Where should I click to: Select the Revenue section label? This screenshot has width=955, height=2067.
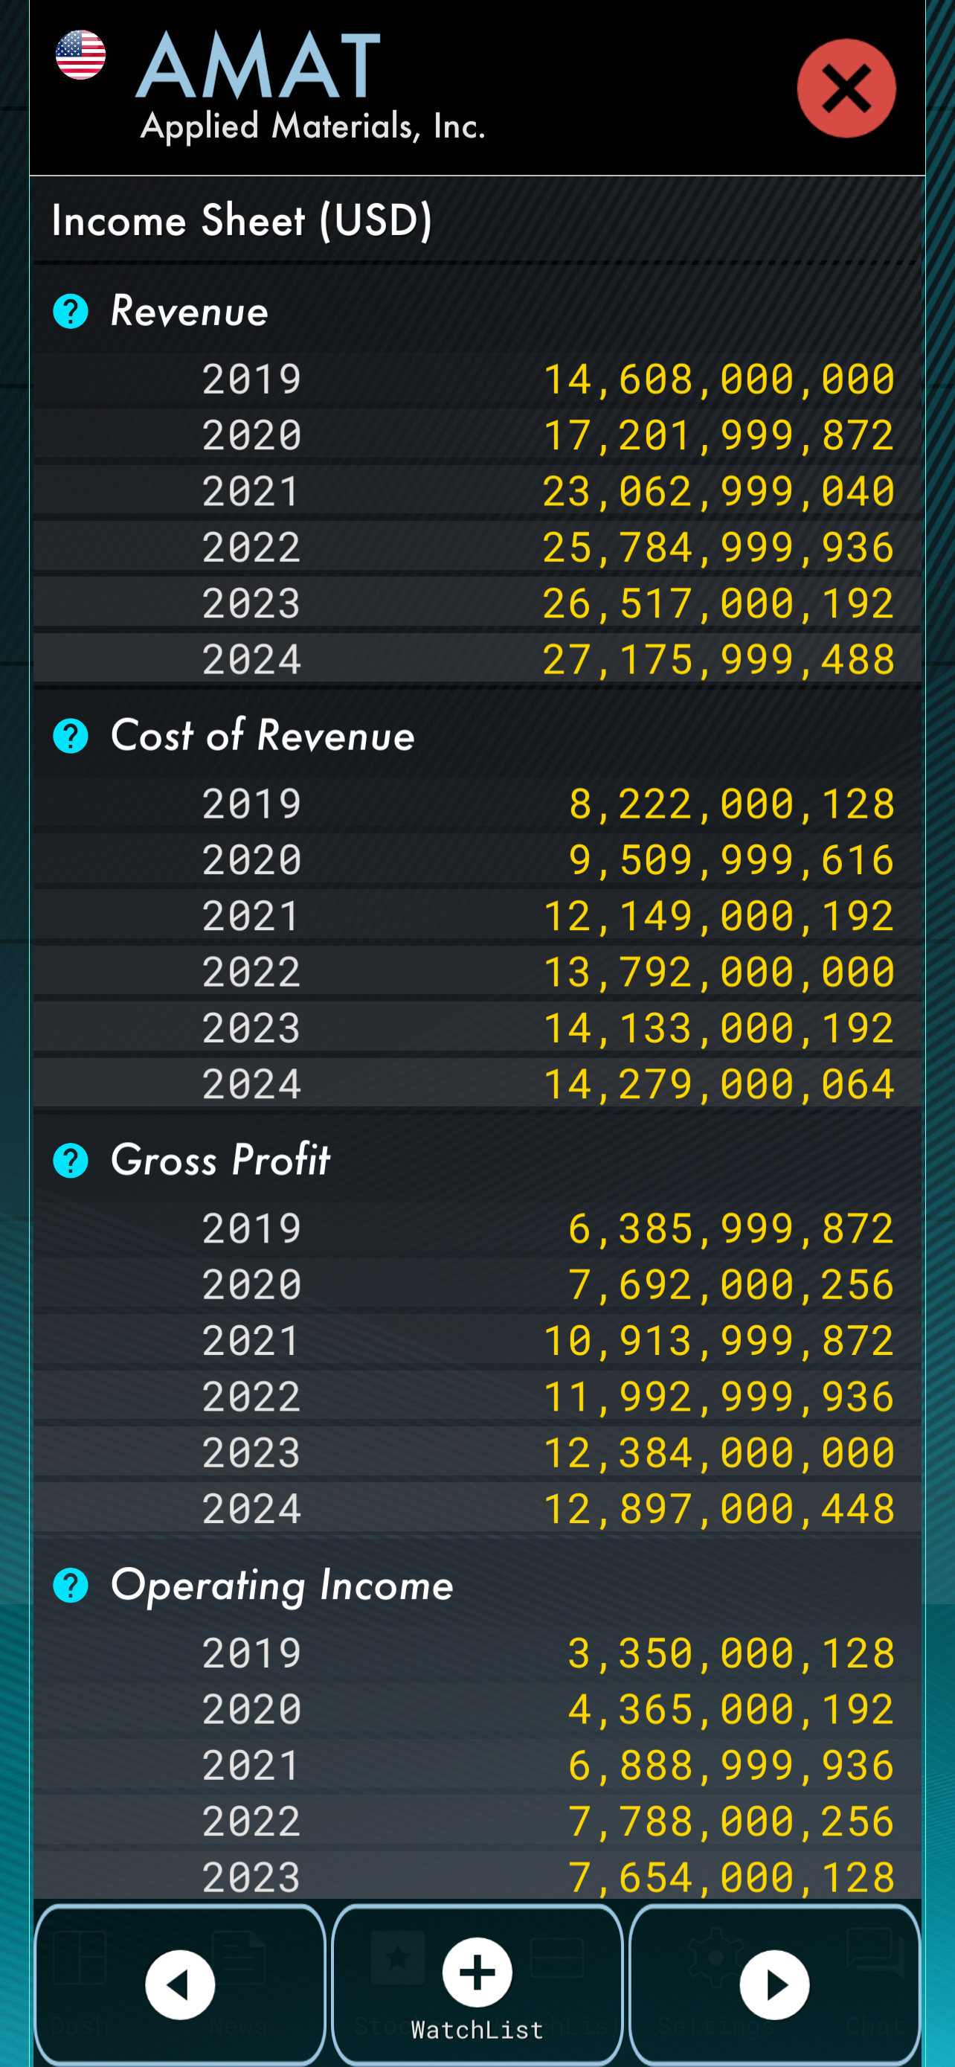coord(189,311)
